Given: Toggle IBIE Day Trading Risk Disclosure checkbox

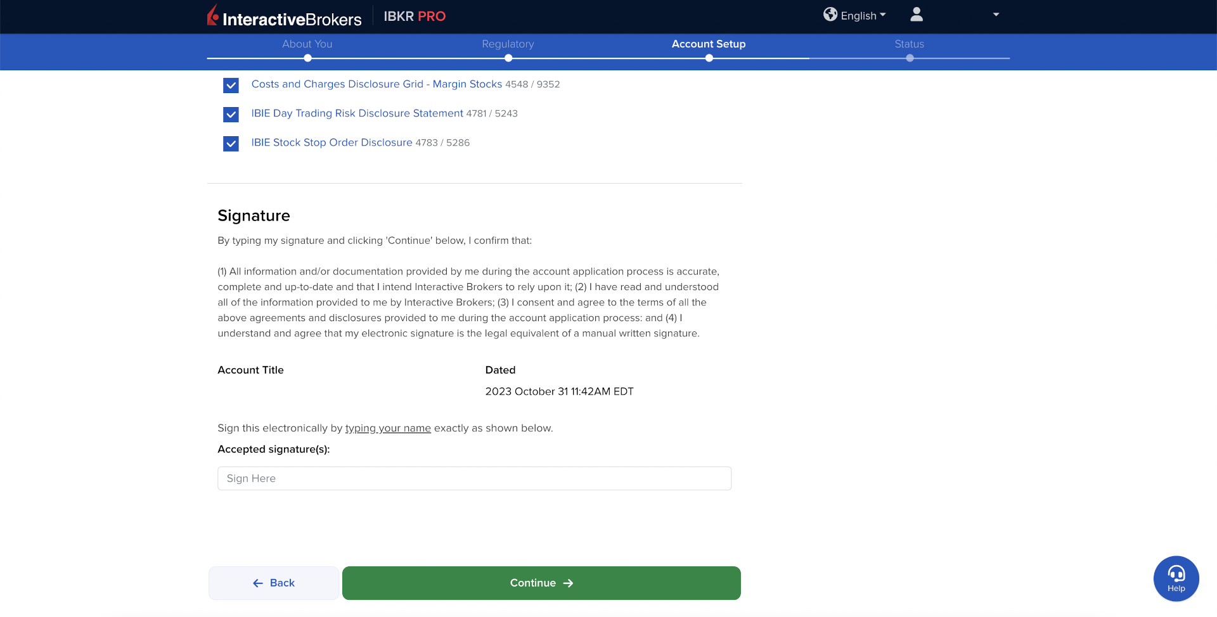Looking at the screenshot, I should point(231,114).
